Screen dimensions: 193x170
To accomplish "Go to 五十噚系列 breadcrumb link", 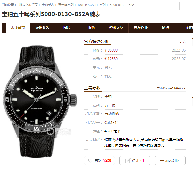I will [66, 5].
